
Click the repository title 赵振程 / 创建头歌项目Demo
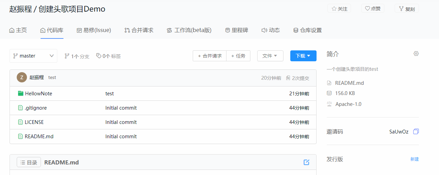pyautogui.click(x=57, y=9)
